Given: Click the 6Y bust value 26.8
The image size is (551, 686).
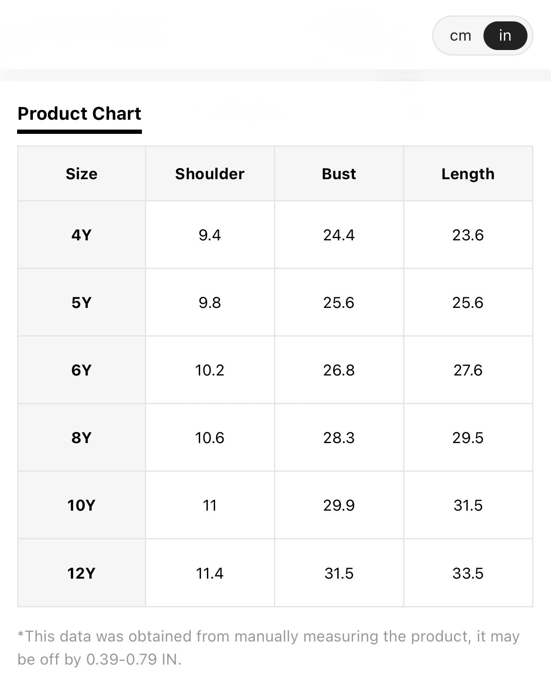Looking at the screenshot, I should (339, 370).
